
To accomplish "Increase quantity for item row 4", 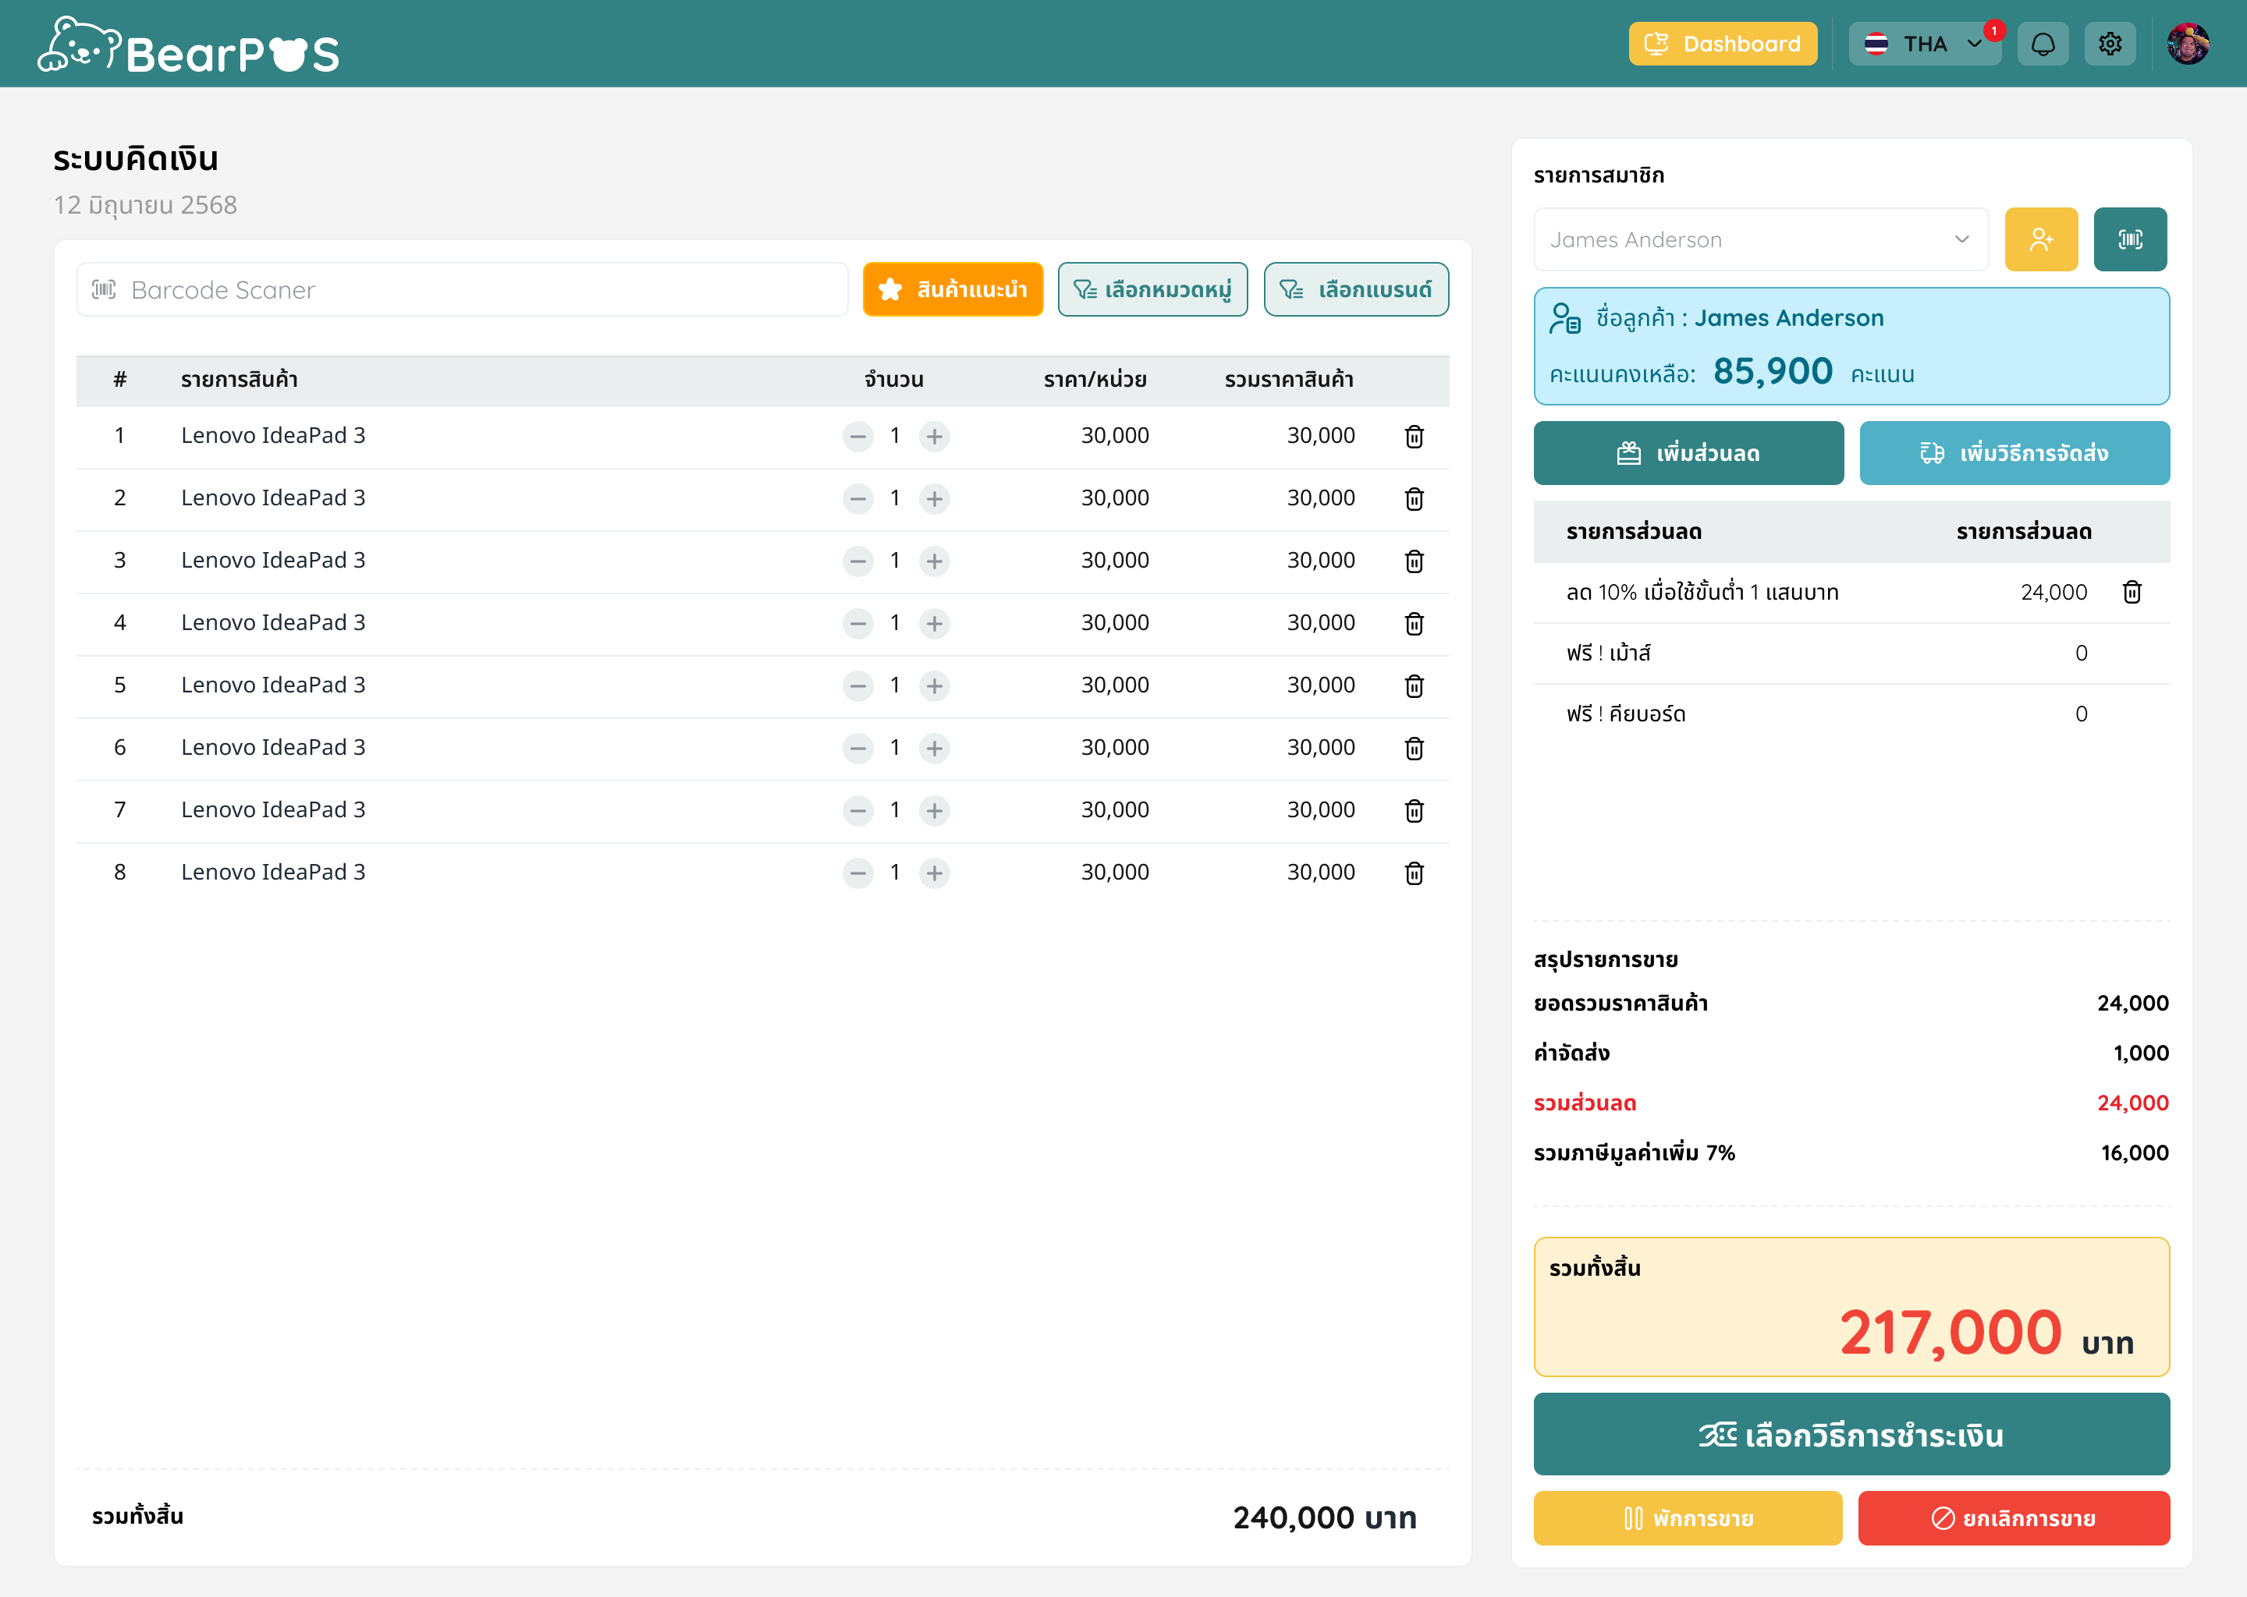I will (935, 624).
